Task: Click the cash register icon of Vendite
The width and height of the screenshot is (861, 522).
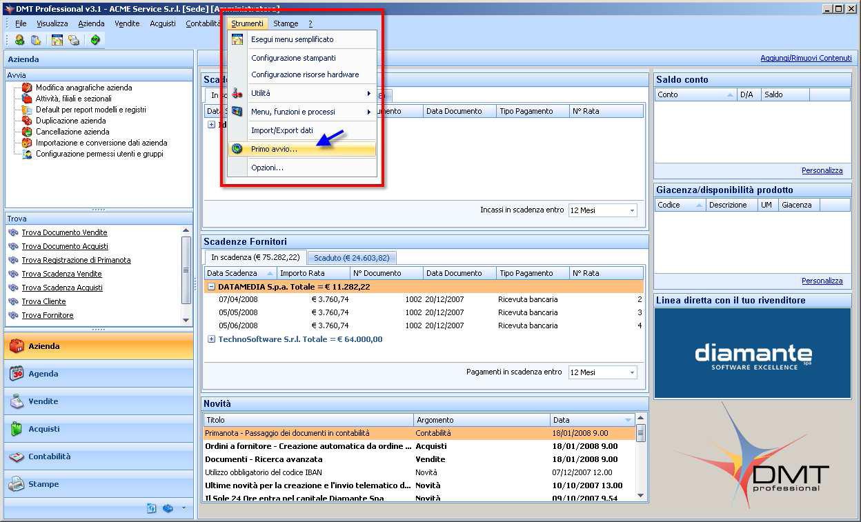Action: (x=17, y=401)
